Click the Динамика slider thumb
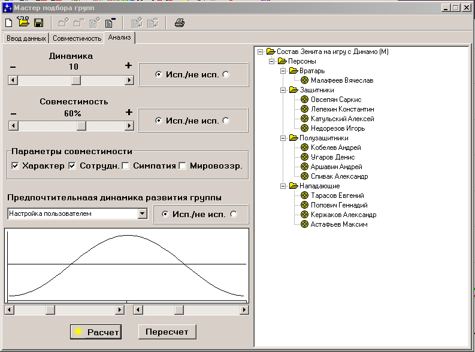The height and width of the screenshot is (352, 475). click(76, 80)
